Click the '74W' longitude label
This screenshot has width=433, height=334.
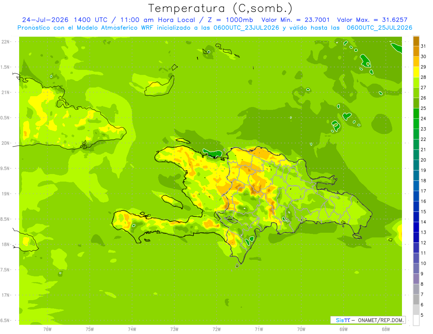(x=132, y=329)
